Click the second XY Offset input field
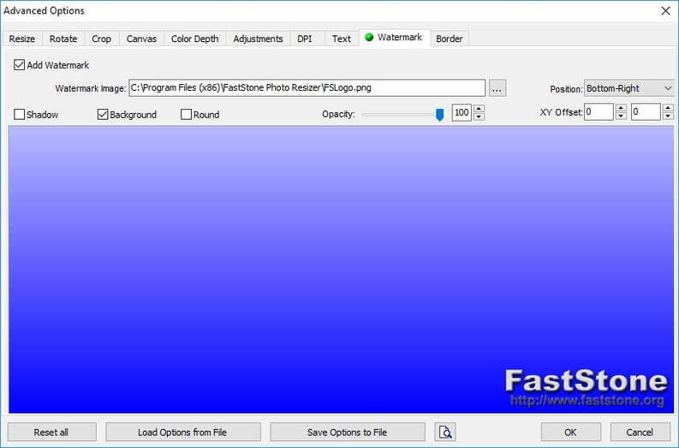The height and width of the screenshot is (448, 679). [x=646, y=111]
